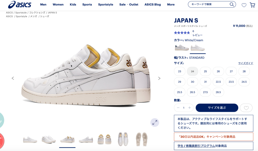Viewport: 258px width, 151px height.
Task: Expand the product image fullscreen
Action: (x=155, y=122)
